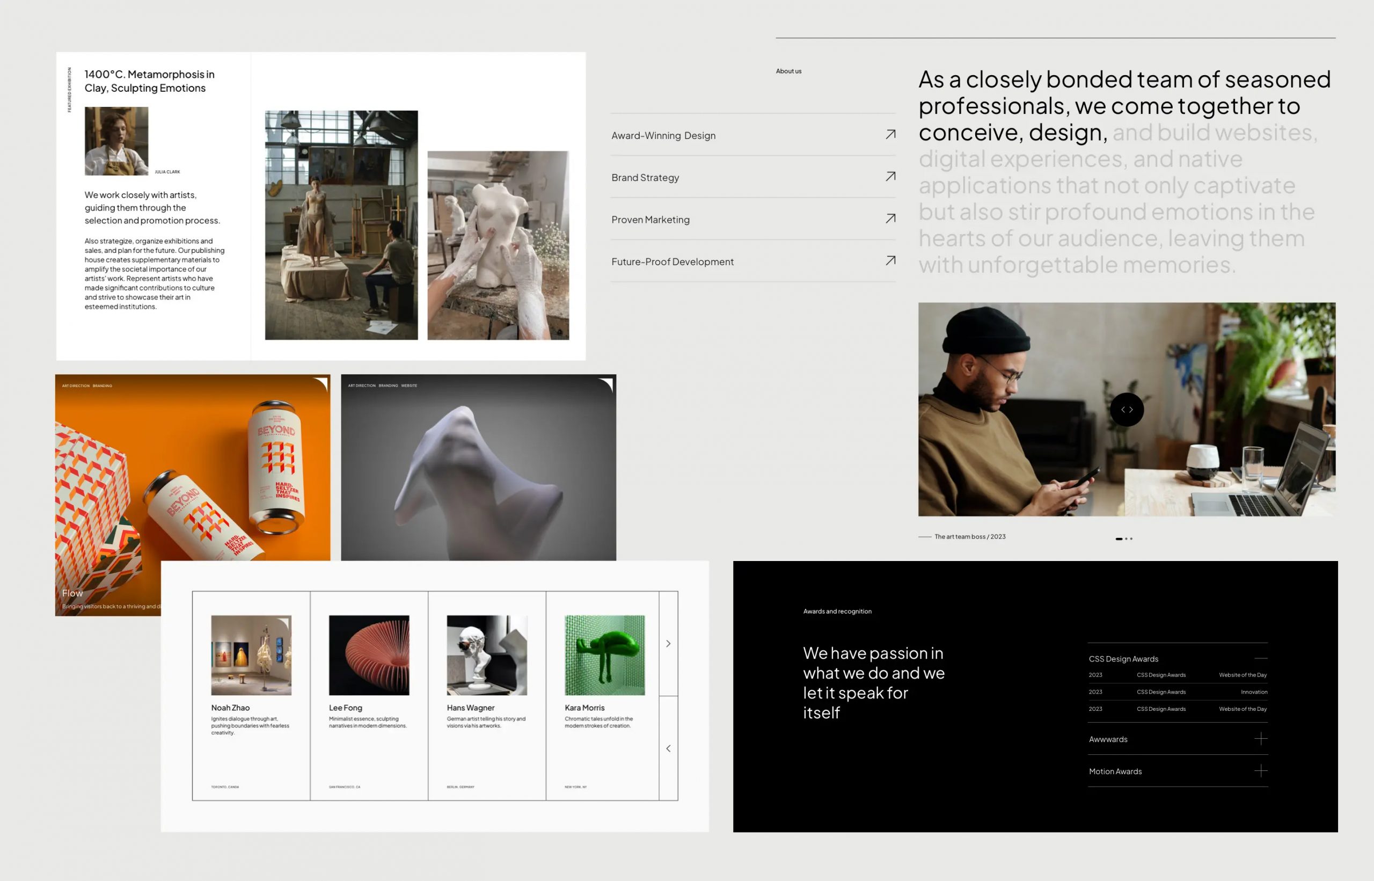Click the arrow icon next to Brand Strategy
1374x881 pixels.
[890, 177]
